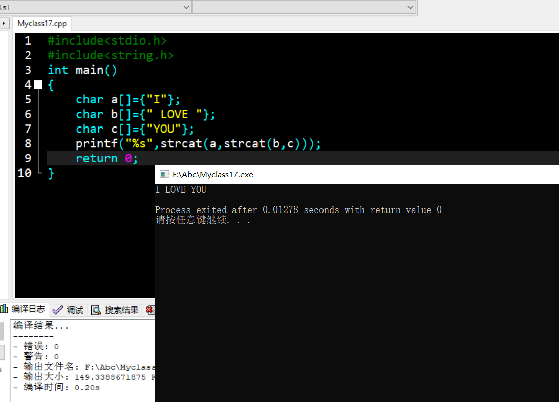Image resolution: width=559 pixels, height=402 pixels.
Task: Click the F:\Abc\Myclass17.exe title bar text
Action: [213, 175]
